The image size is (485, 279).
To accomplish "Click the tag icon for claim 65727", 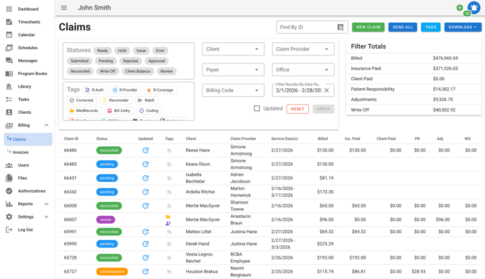I will (169, 272).
